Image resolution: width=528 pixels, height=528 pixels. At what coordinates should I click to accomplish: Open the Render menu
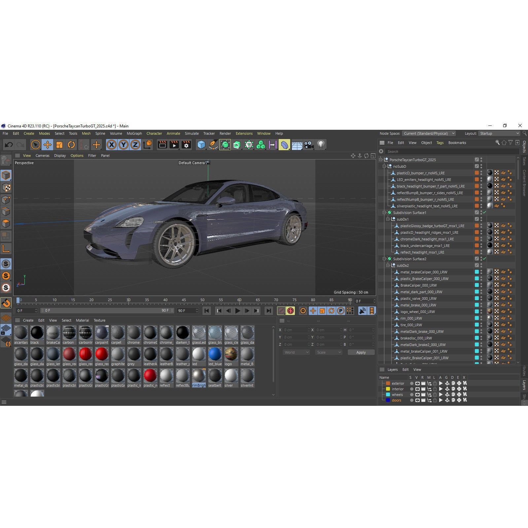click(x=225, y=133)
